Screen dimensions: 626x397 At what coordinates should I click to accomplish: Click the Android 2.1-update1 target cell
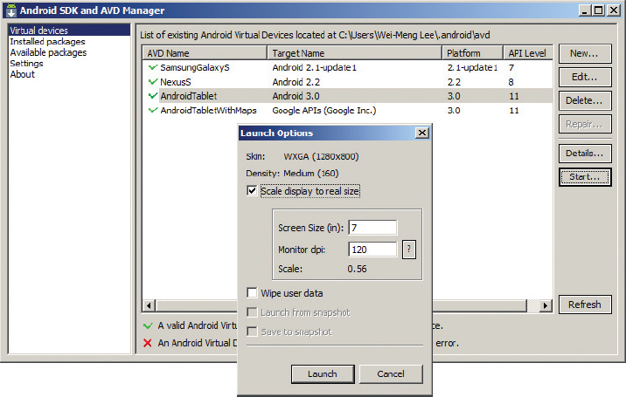click(x=315, y=67)
